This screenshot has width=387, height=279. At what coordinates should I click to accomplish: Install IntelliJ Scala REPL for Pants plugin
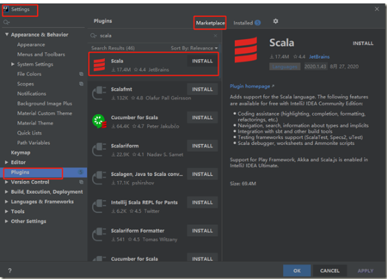(x=202, y=202)
